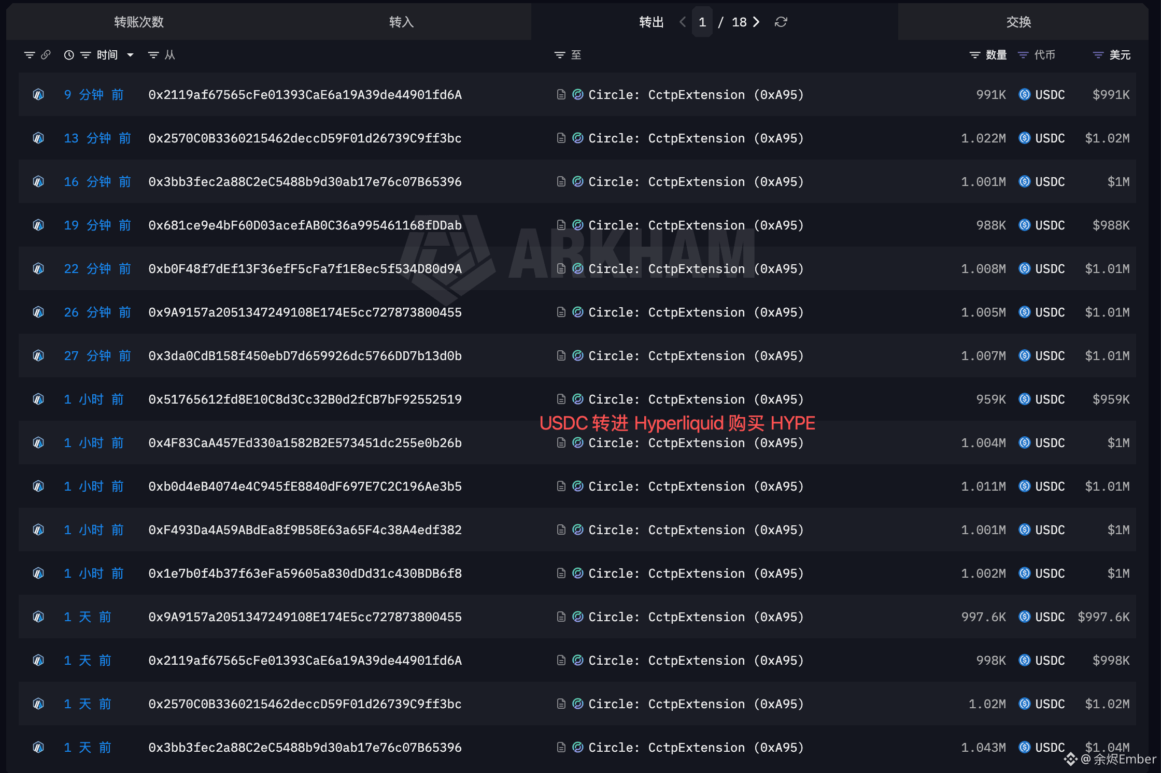This screenshot has height=773, width=1161.
Task: Refresh the transfers list
Action: tap(781, 22)
